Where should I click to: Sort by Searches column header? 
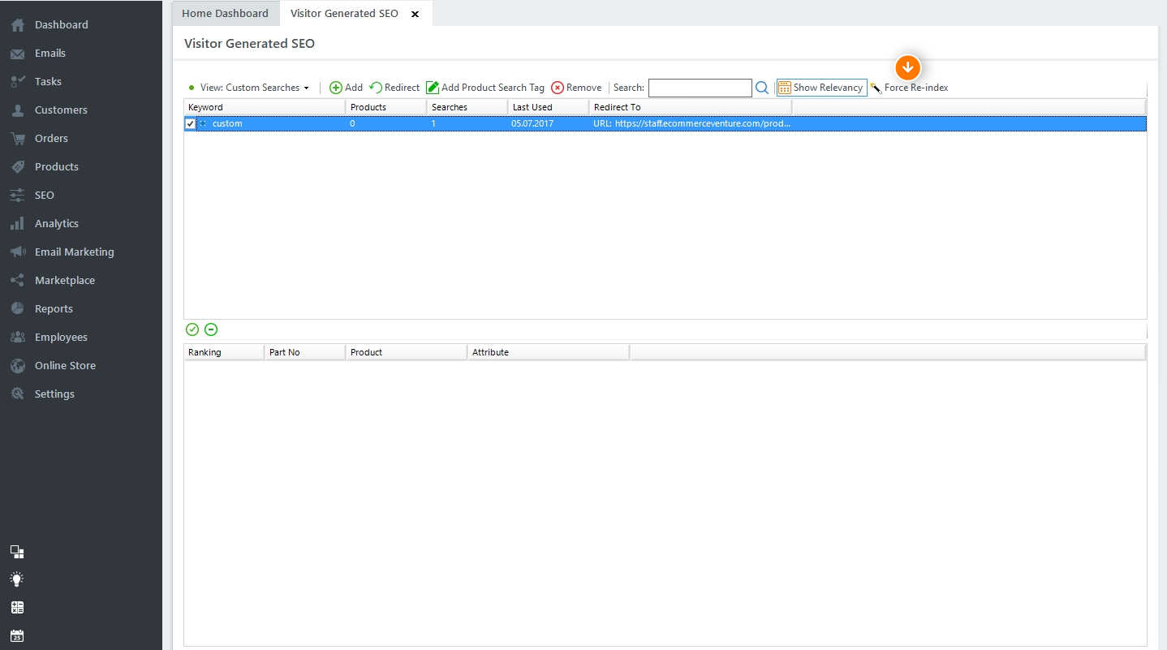(x=467, y=107)
